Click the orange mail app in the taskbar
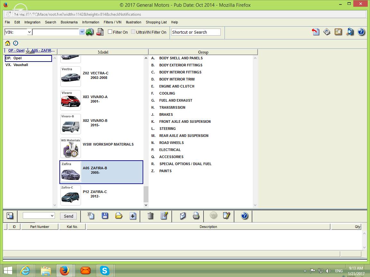This screenshot has height=277, width=370. [x=85, y=270]
